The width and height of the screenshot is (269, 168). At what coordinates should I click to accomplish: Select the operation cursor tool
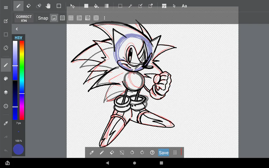[174, 6]
